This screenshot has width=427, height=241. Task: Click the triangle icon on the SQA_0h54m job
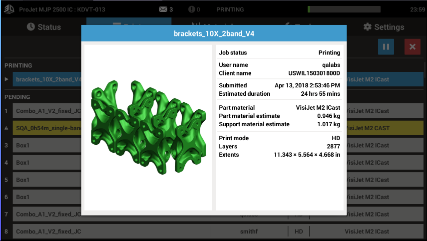point(6,128)
